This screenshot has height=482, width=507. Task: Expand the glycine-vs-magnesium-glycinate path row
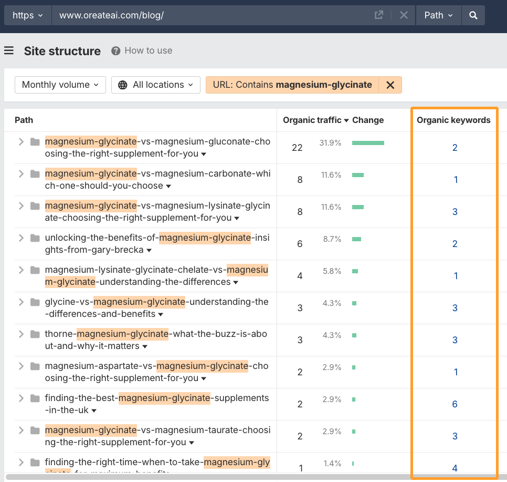(21, 302)
